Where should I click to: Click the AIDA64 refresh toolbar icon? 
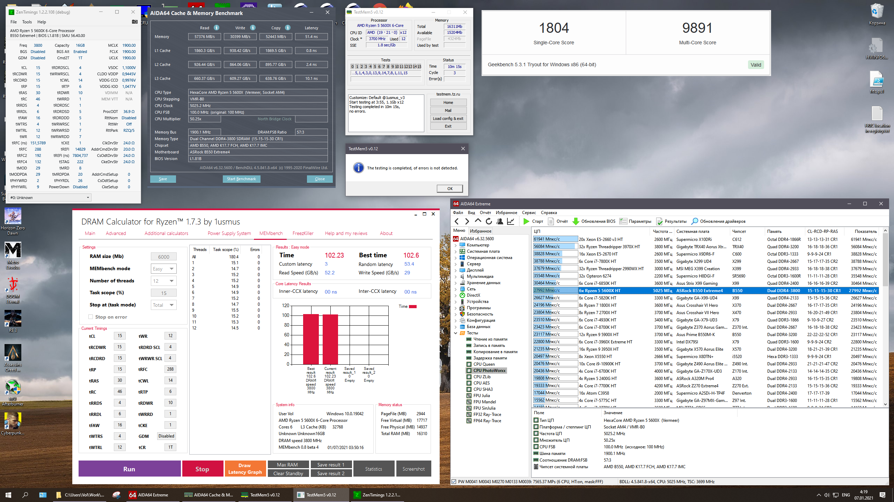point(489,221)
